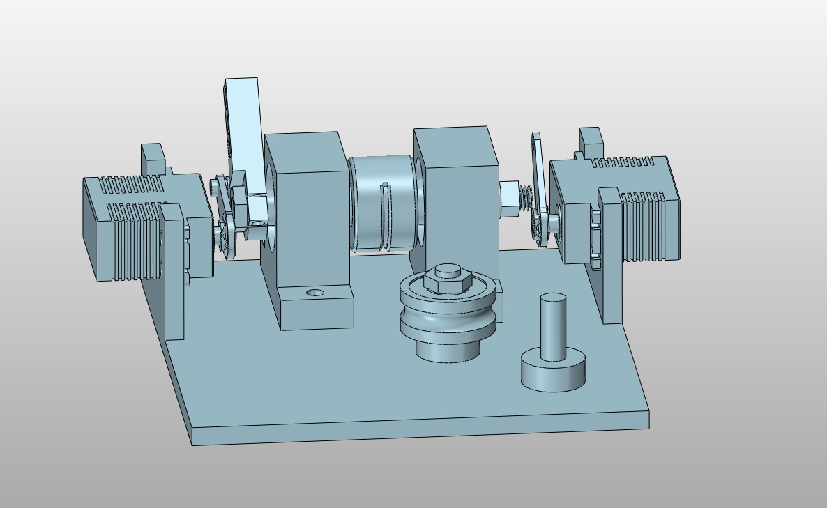Click the hole in left block's foot
827x508 pixels.
[315, 293]
